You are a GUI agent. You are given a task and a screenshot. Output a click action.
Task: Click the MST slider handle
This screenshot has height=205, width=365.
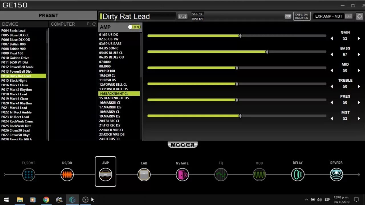coord(240,116)
